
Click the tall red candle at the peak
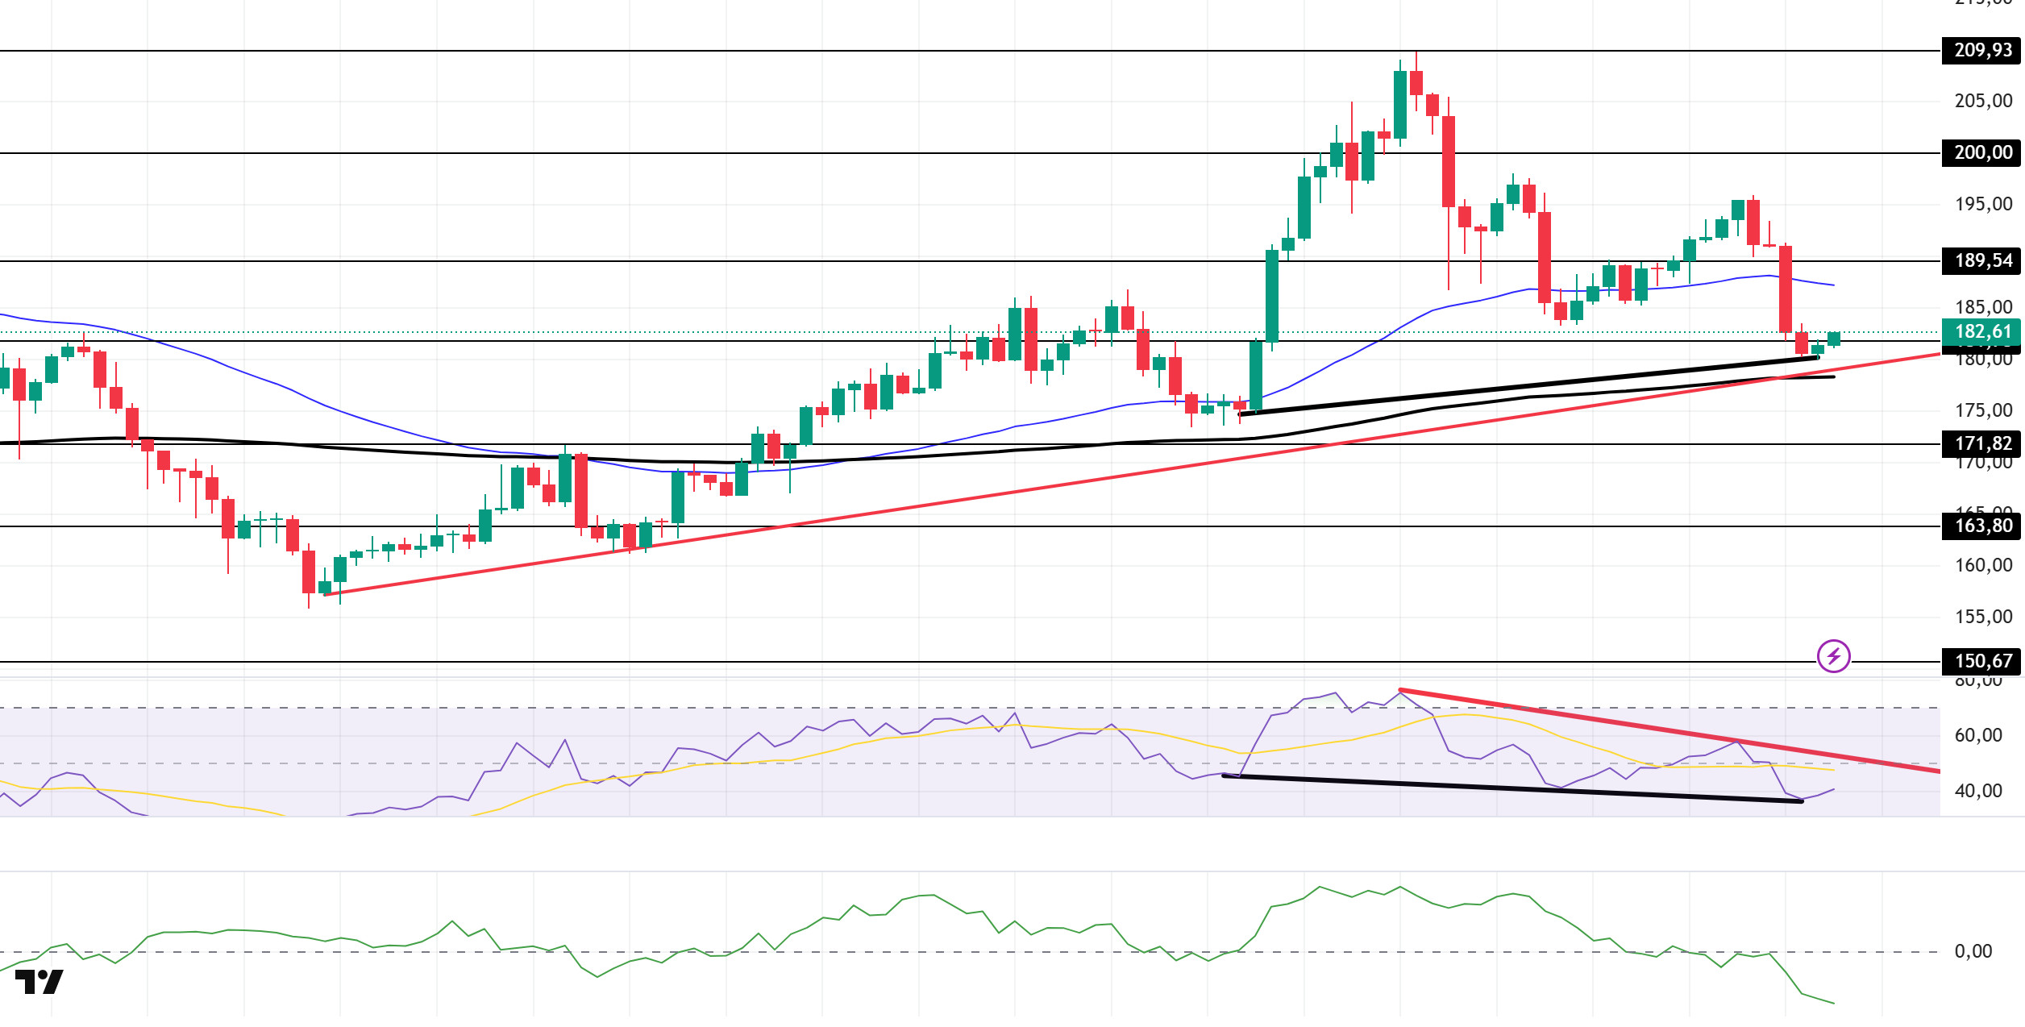click(x=1449, y=161)
